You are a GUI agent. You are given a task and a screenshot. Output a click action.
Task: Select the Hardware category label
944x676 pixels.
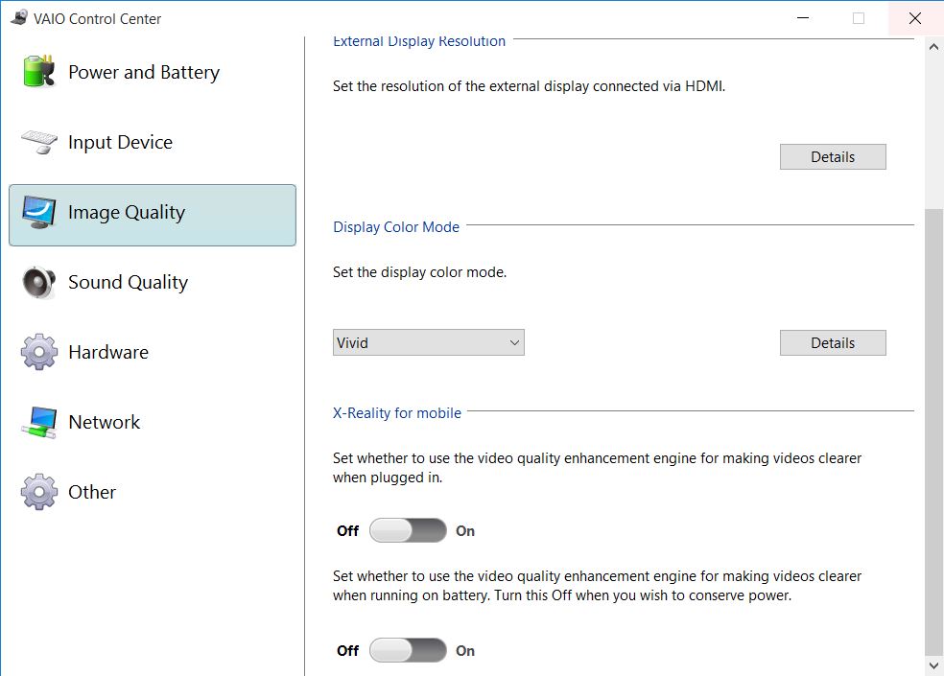108,352
